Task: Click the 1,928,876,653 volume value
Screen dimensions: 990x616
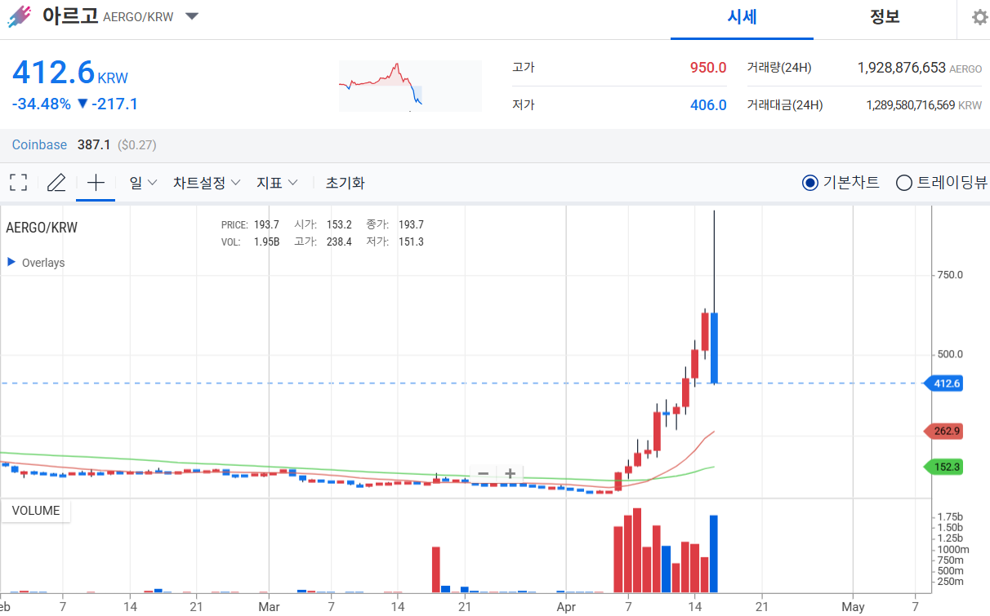Action: [x=901, y=68]
